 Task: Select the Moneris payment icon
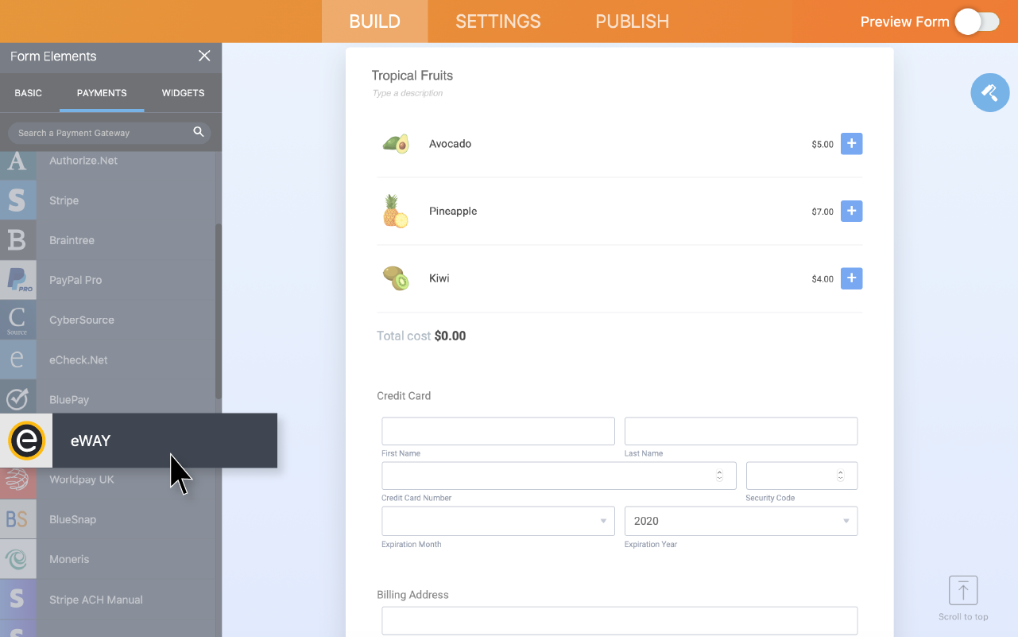point(17,559)
